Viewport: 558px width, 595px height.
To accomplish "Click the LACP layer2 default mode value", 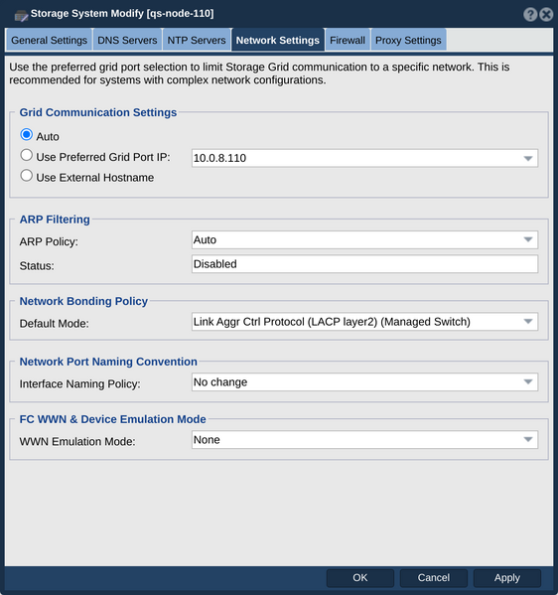I will [x=332, y=322].
